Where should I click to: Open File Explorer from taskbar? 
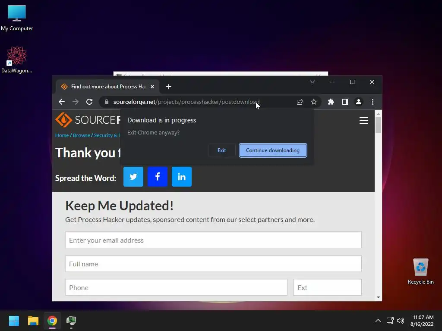pyautogui.click(x=33, y=321)
